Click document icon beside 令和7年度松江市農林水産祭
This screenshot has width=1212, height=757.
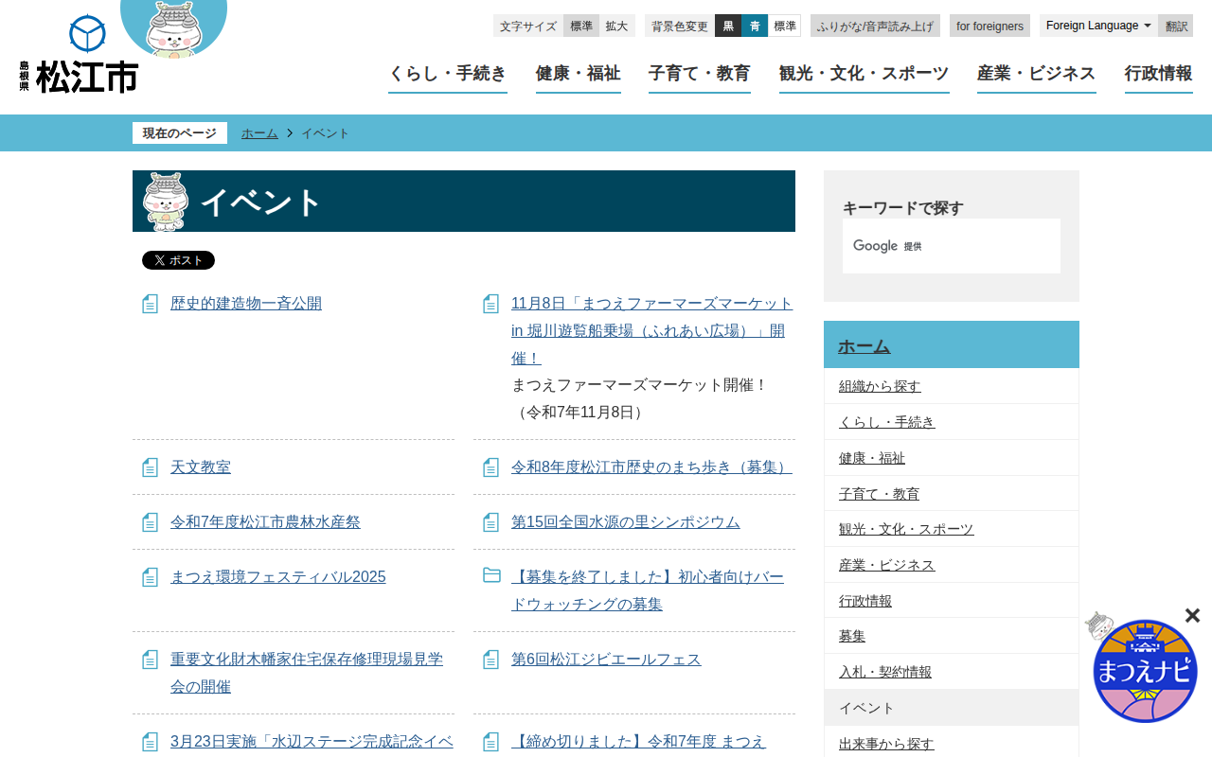(x=150, y=522)
